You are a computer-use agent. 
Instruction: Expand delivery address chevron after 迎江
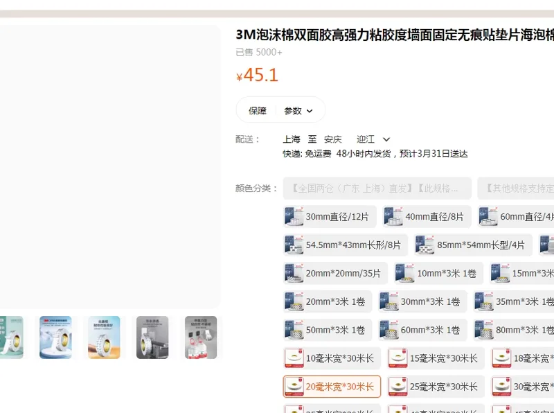click(386, 139)
